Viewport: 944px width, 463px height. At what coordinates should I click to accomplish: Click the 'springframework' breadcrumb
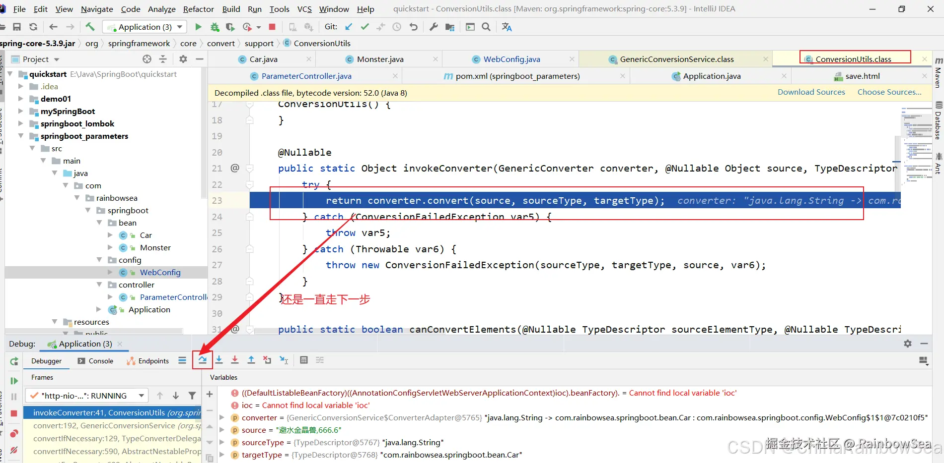tap(139, 43)
